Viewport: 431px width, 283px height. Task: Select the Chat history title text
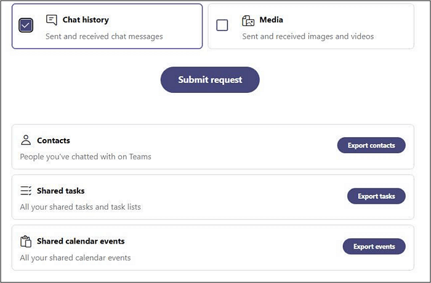(x=86, y=20)
